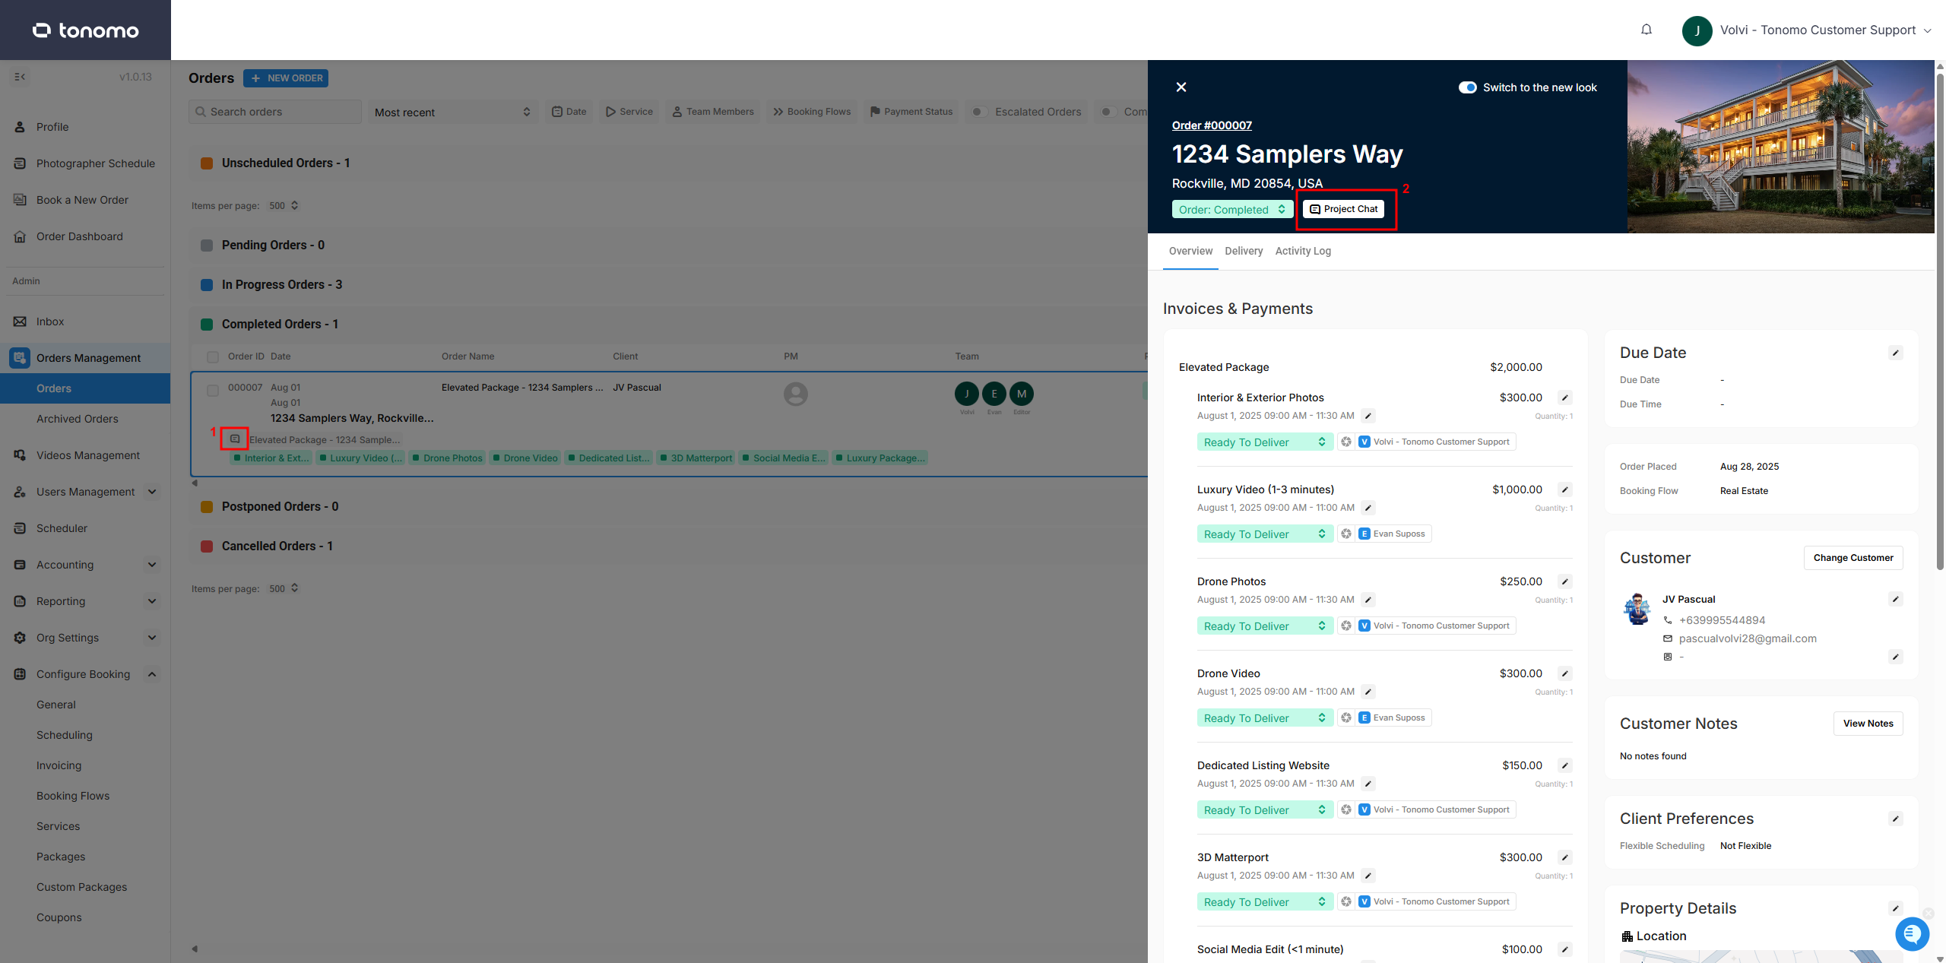The width and height of the screenshot is (1946, 963).
Task: Check the select-all orders header checkbox
Action: pos(213,356)
